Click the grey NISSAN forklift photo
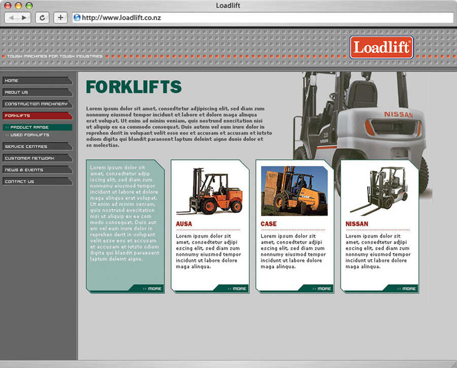This screenshot has width=457, height=368. (379, 191)
